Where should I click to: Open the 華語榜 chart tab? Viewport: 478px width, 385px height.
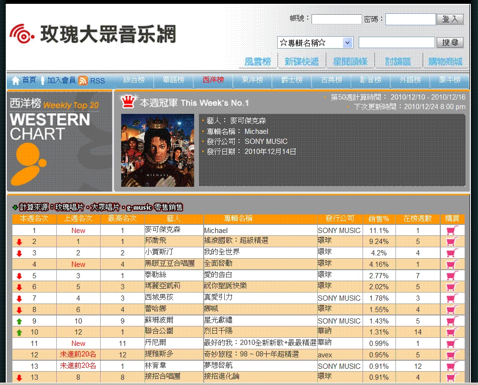(x=174, y=80)
